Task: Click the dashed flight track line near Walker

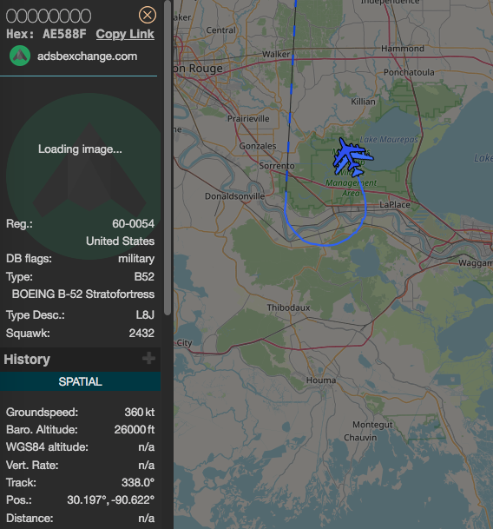Action: pos(293,61)
